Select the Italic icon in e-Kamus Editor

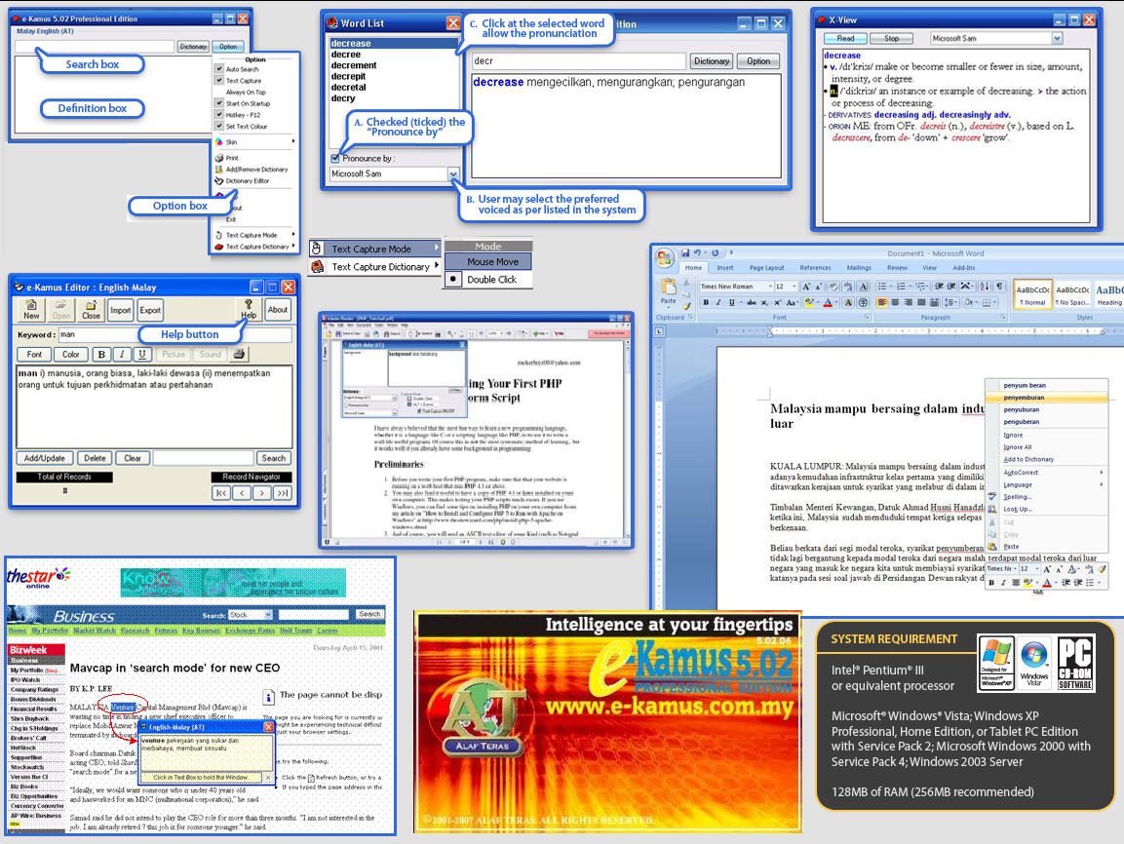coord(121,354)
